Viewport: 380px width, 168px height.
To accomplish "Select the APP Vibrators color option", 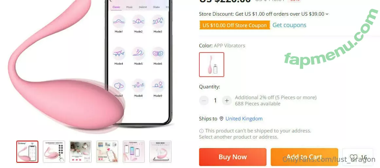I will pyautogui.click(x=211, y=65).
